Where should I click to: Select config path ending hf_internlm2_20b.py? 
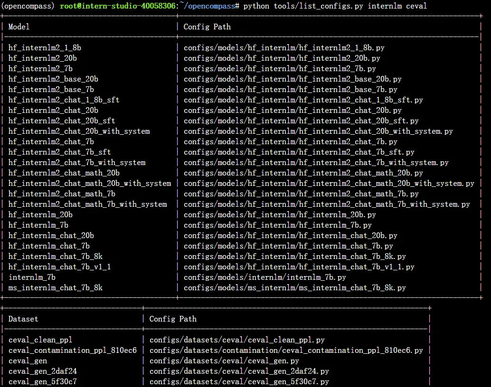282,58
